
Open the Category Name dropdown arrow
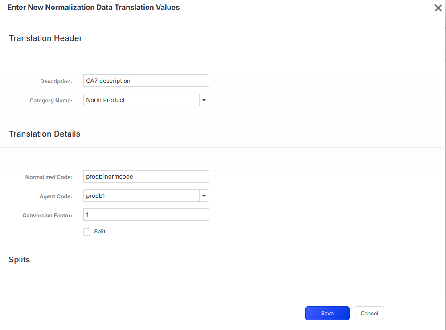tap(204, 100)
